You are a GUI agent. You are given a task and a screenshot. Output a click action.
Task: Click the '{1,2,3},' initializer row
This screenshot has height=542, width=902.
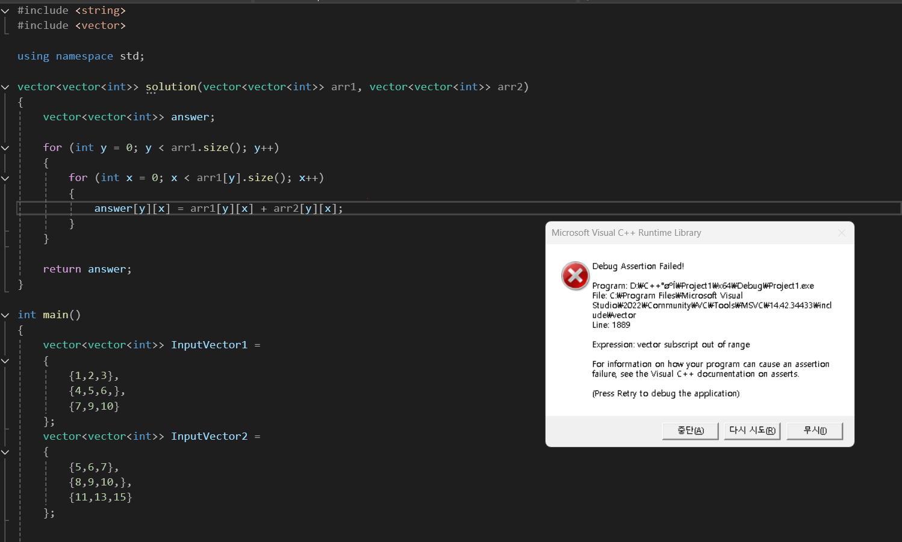tap(94, 376)
